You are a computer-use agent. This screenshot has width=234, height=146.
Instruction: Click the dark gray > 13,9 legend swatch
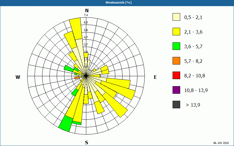click(176, 105)
